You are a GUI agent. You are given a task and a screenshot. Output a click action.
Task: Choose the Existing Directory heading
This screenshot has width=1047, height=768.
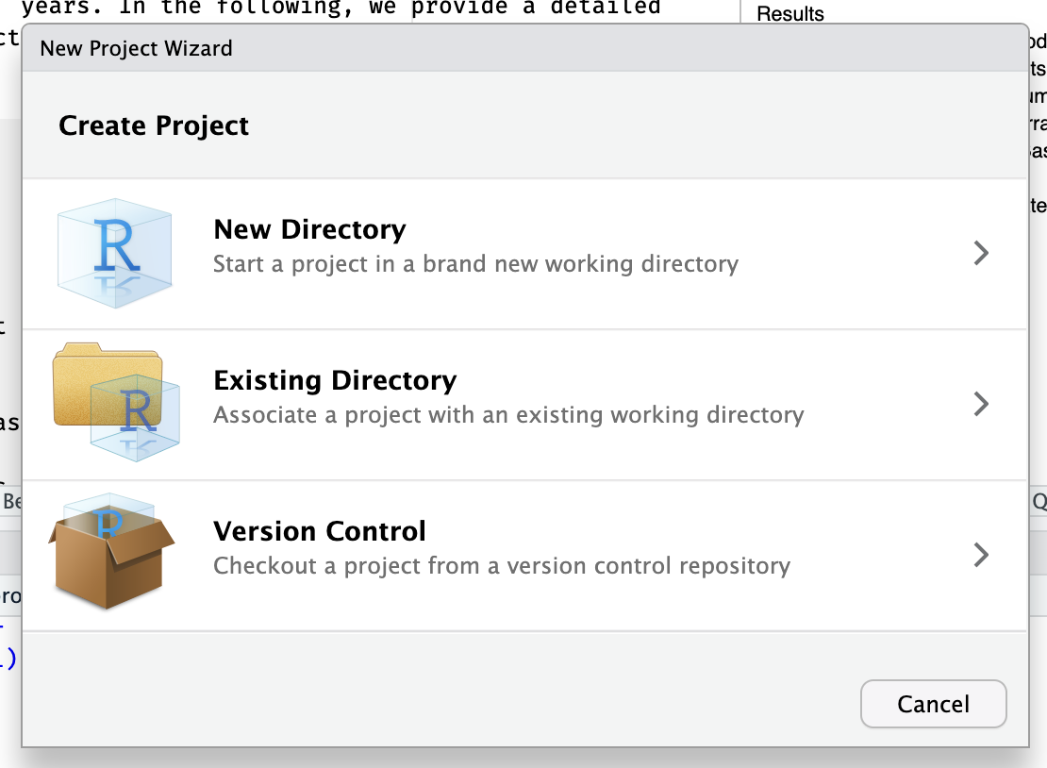tap(335, 380)
